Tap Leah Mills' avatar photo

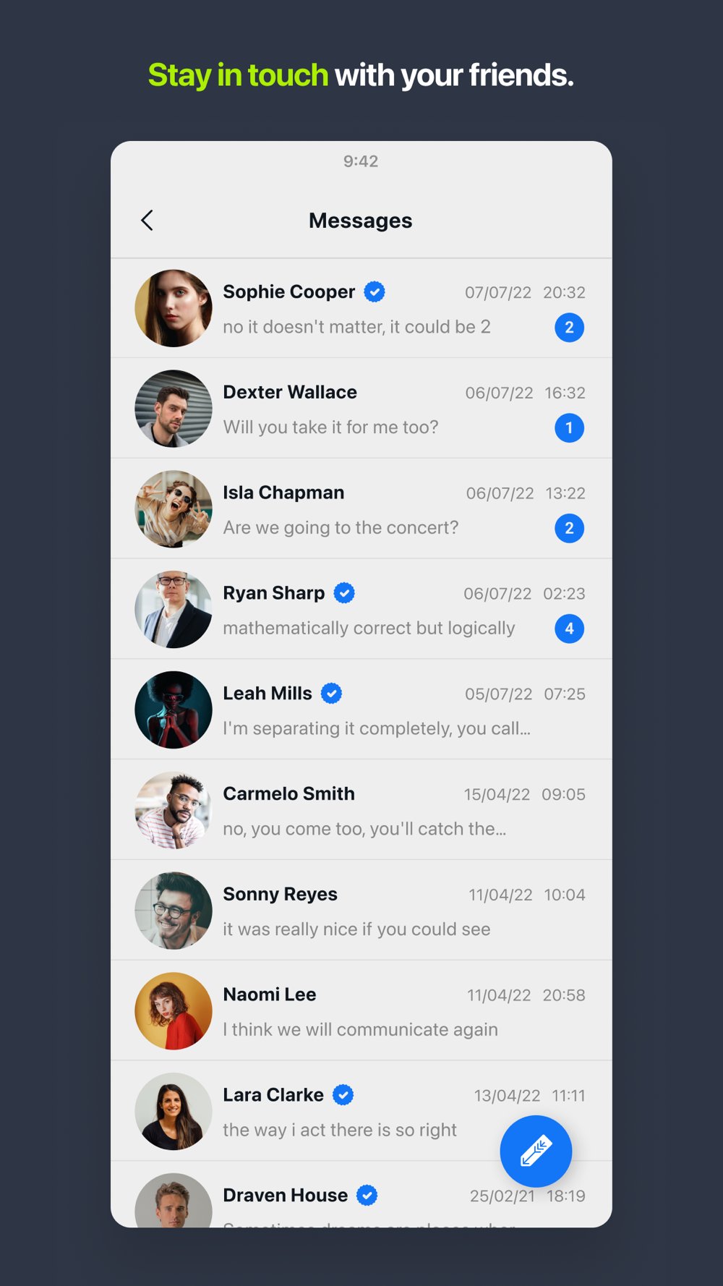pyautogui.click(x=174, y=710)
